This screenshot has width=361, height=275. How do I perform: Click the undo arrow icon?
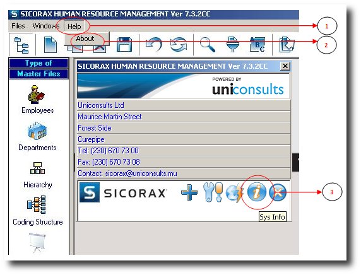[154, 45]
